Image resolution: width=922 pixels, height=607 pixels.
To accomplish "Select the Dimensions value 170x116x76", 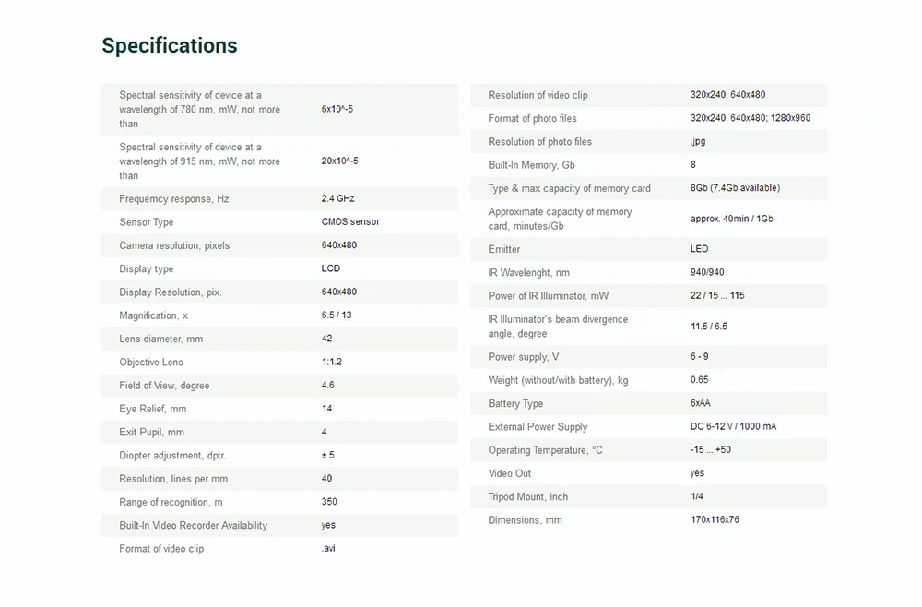I will (x=715, y=520).
